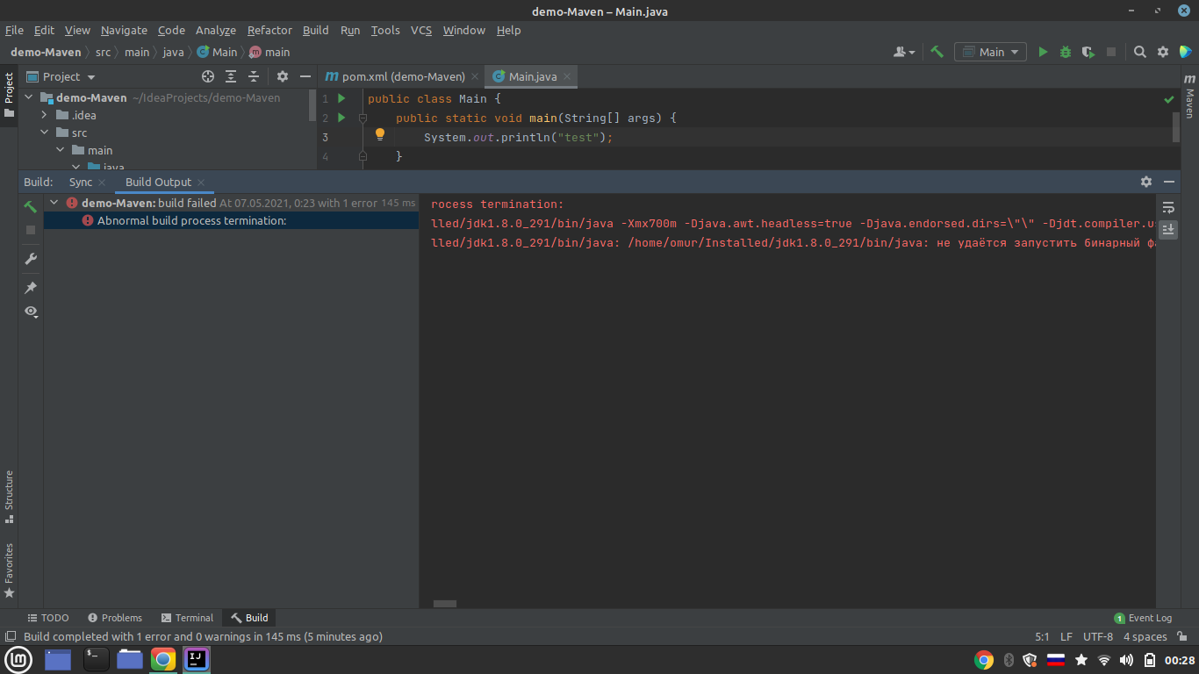1199x674 pixels.
Task: Click horizontal scrollbar thumb in build output
Action: [x=445, y=604]
